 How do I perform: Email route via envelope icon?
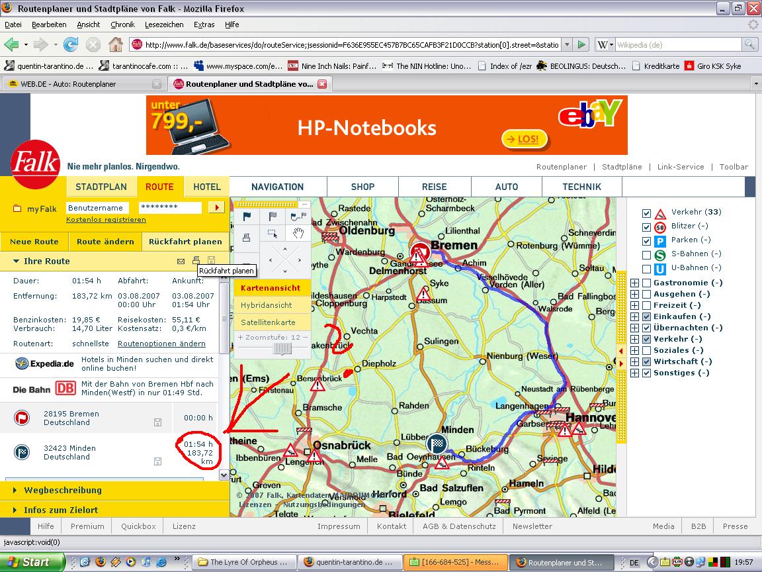[181, 262]
